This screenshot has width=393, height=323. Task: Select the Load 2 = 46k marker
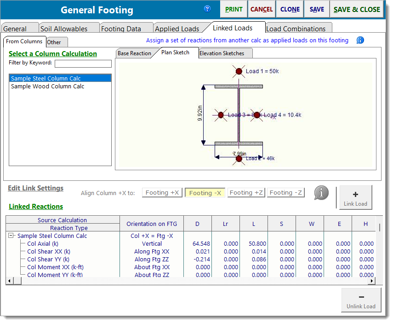pyautogui.click(x=239, y=158)
